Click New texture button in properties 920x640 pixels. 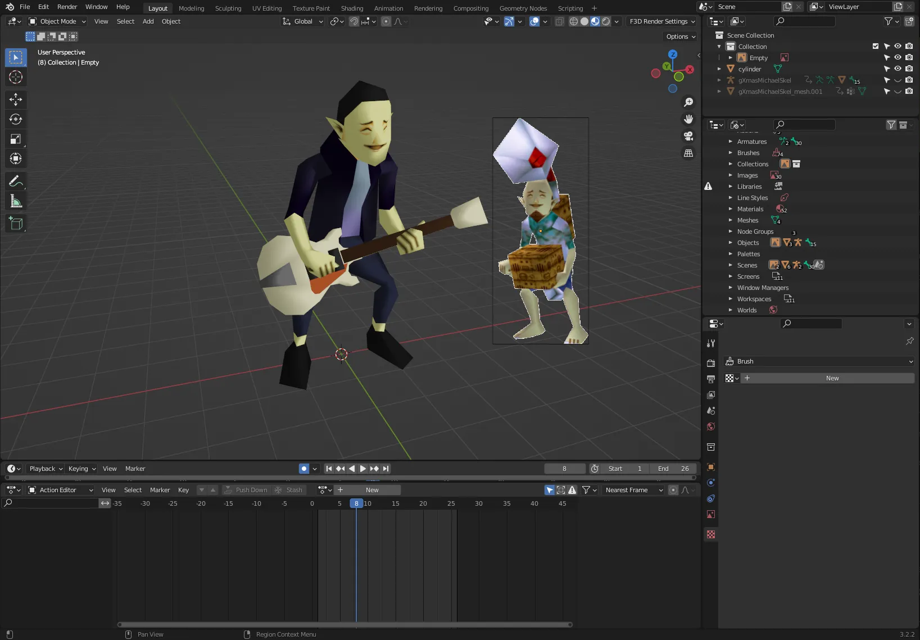tap(832, 378)
